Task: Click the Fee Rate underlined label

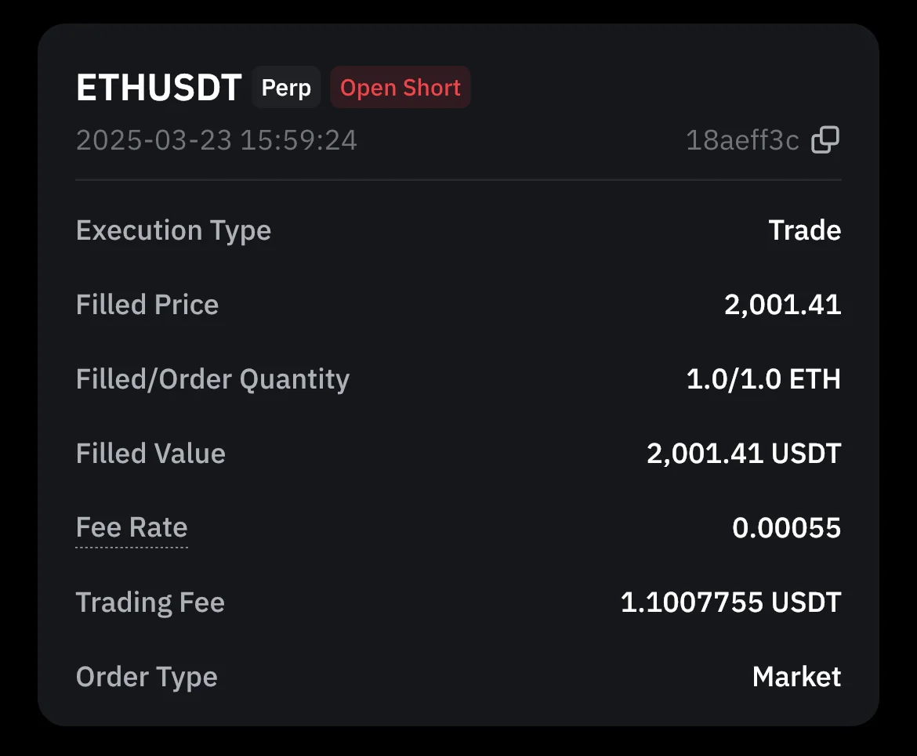Action: point(132,528)
